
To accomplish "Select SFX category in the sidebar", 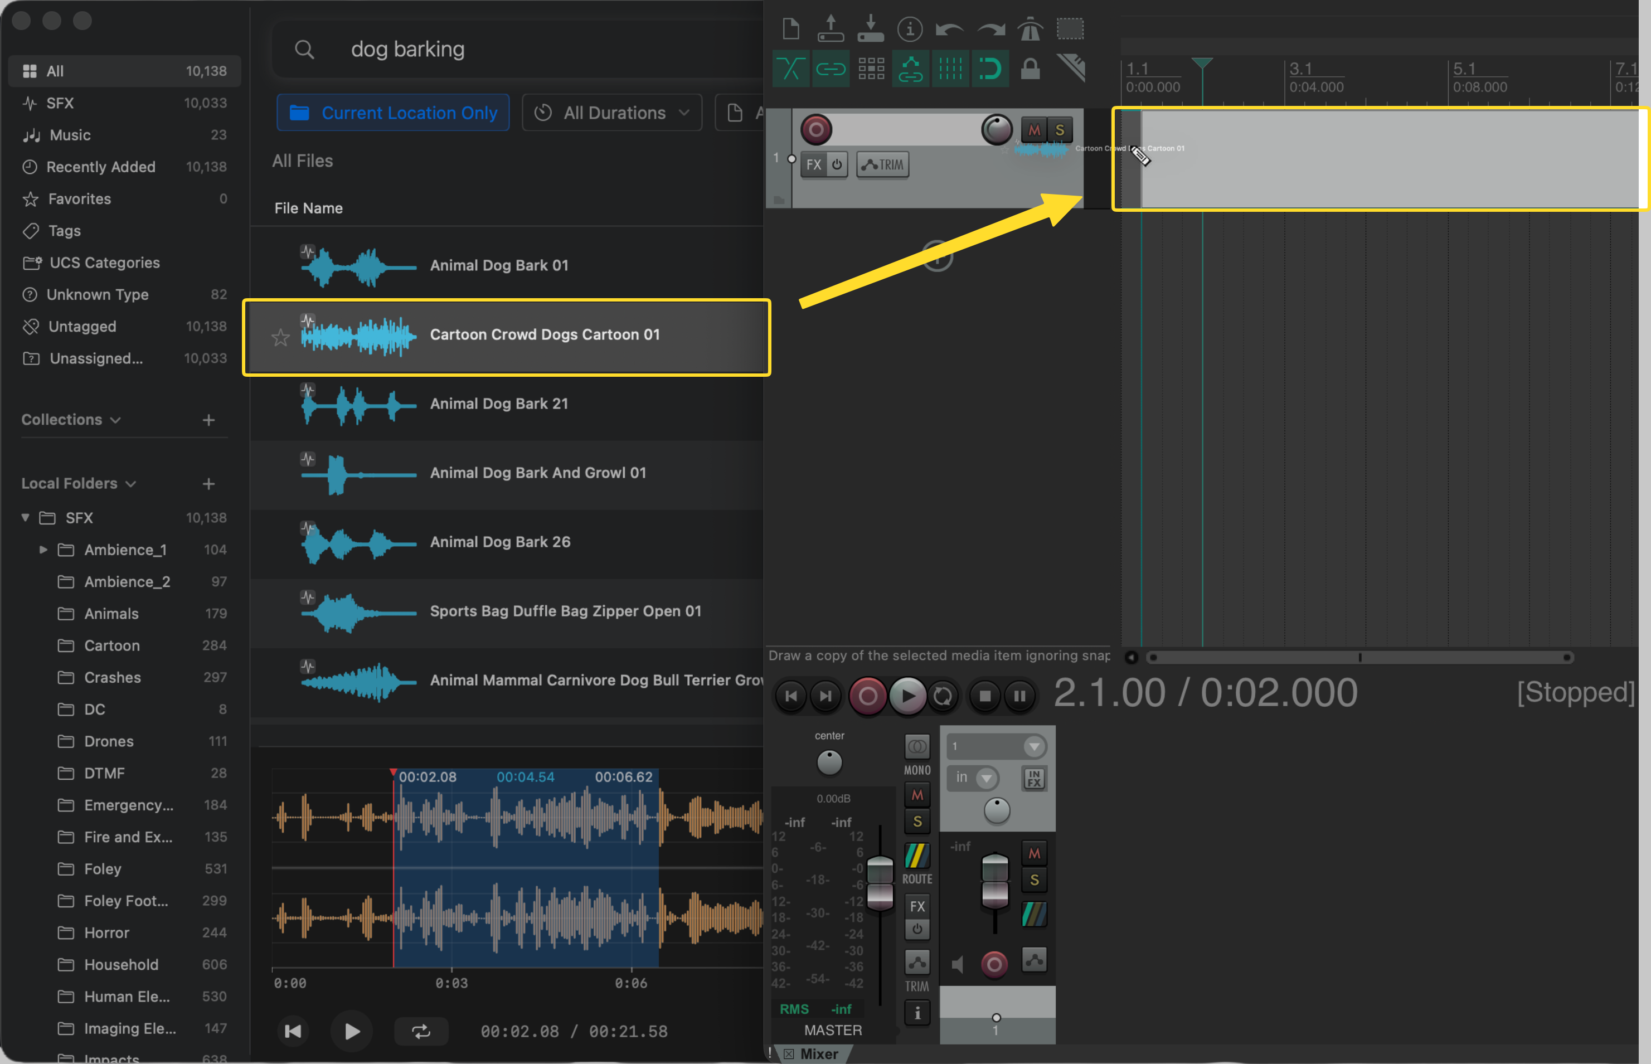I will pyautogui.click(x=124, y=103).
